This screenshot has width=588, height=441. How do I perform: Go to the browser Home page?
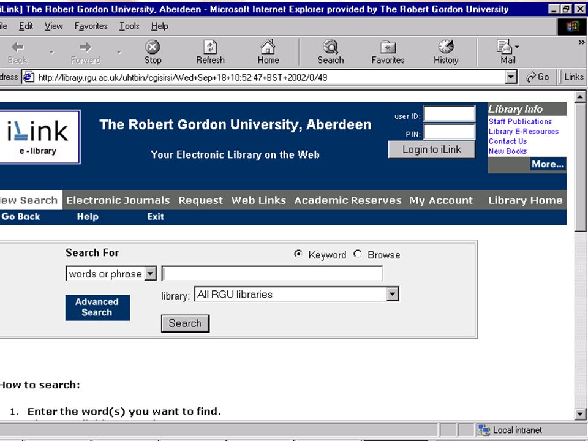tap(268, 52)
